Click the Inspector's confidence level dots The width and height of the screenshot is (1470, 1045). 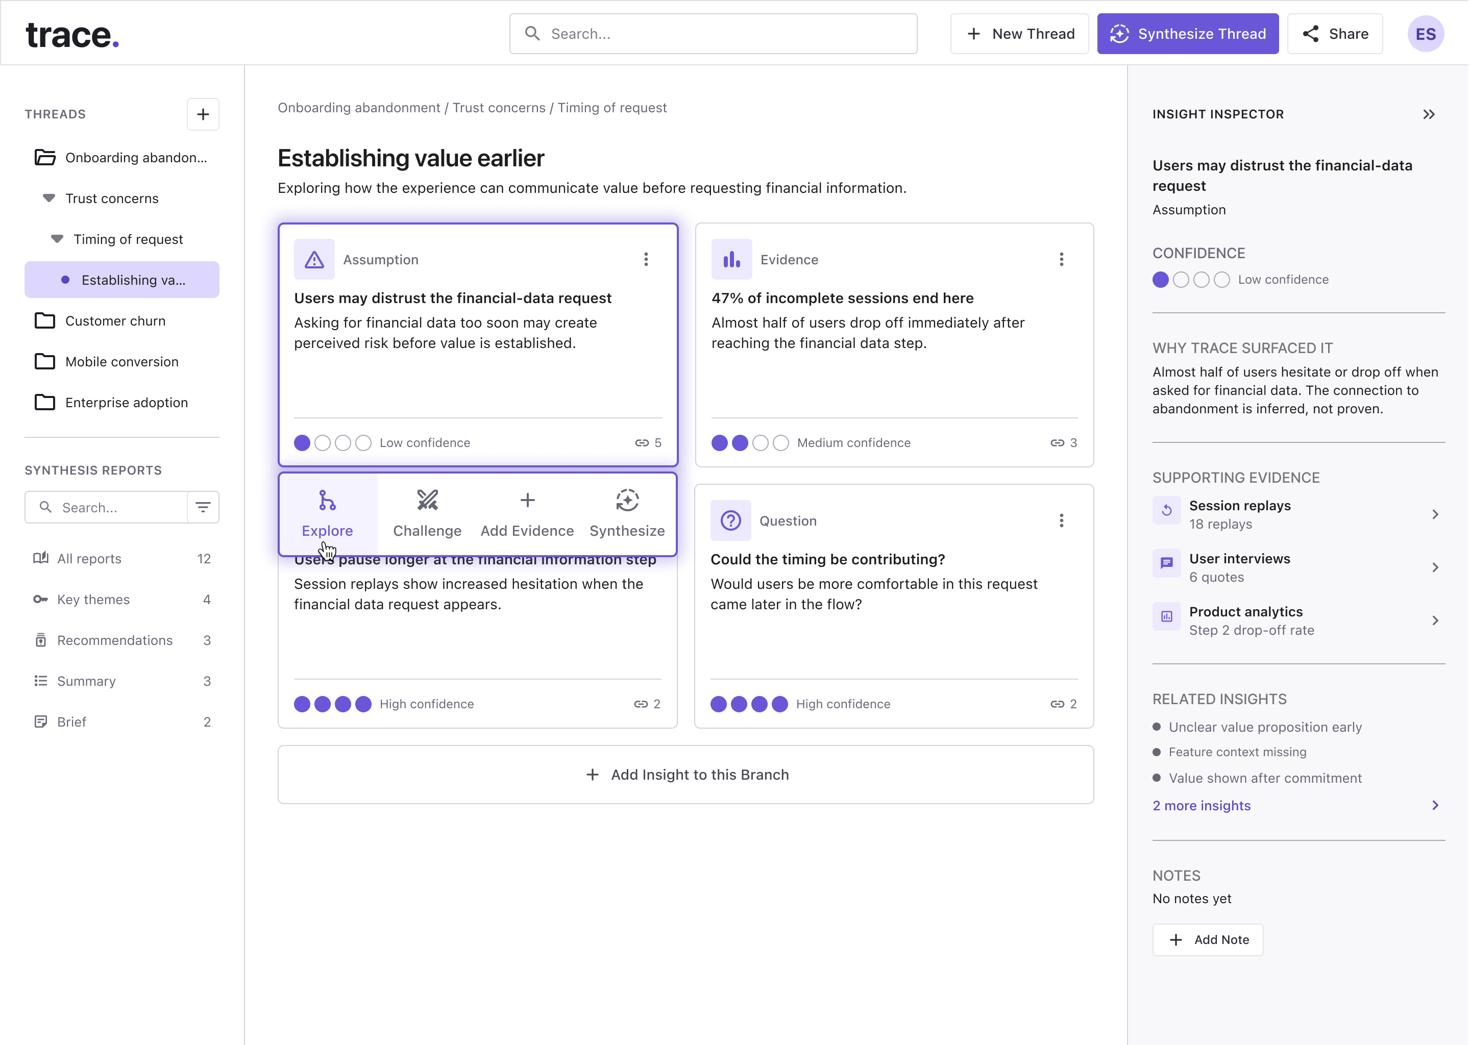(x=1191, y=279)
